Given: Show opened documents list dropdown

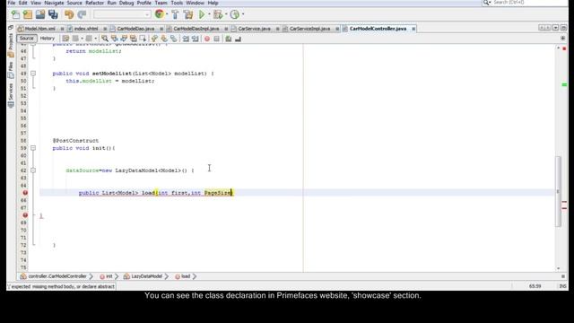Looking at the screenshot, I should click(555, 28).
